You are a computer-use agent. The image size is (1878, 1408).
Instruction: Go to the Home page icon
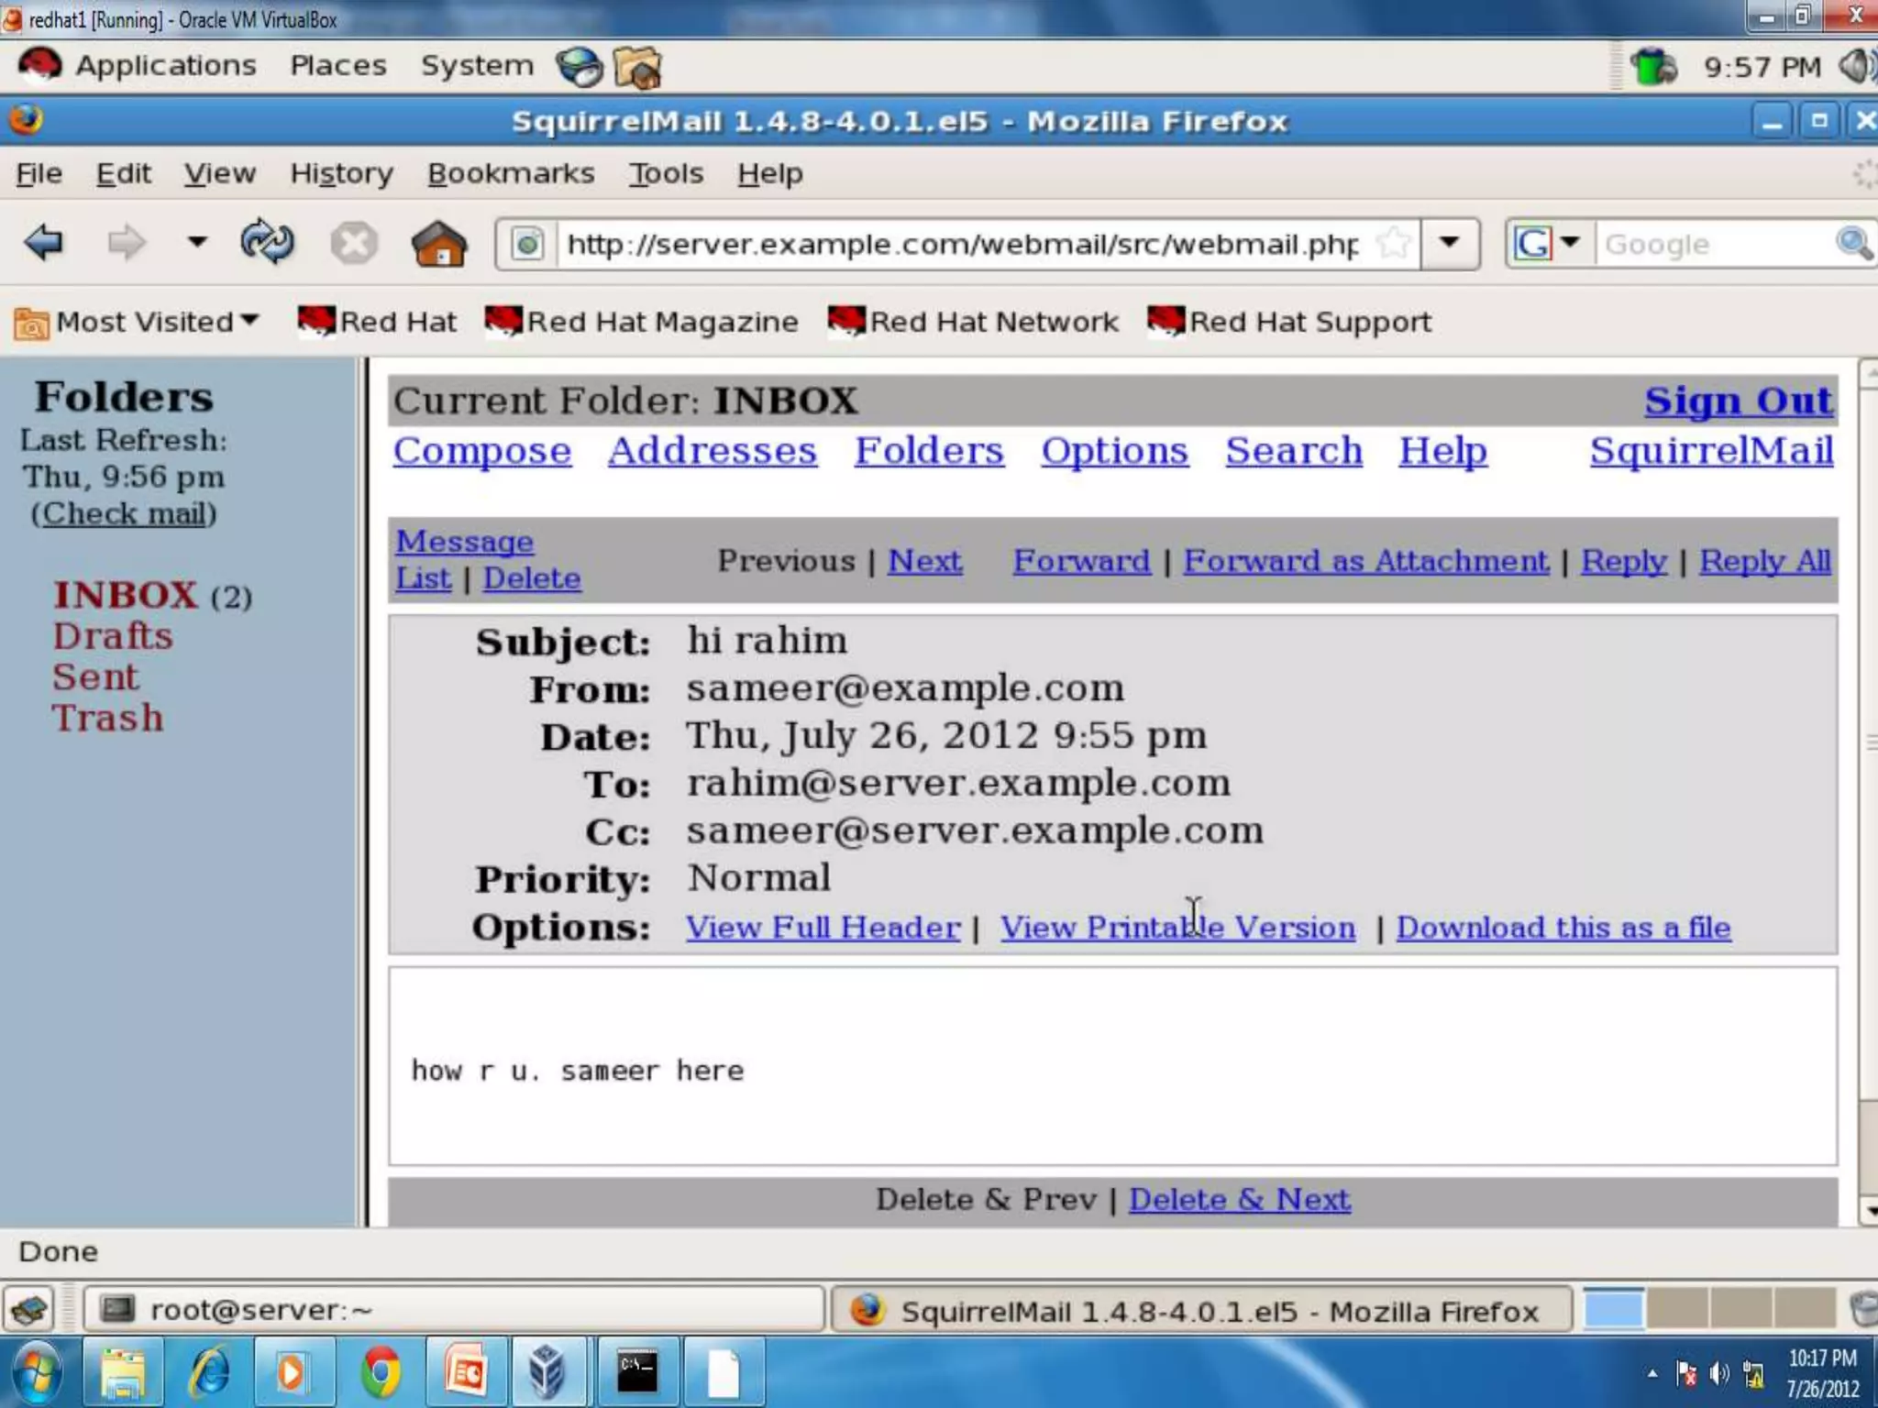coord(438,244)
